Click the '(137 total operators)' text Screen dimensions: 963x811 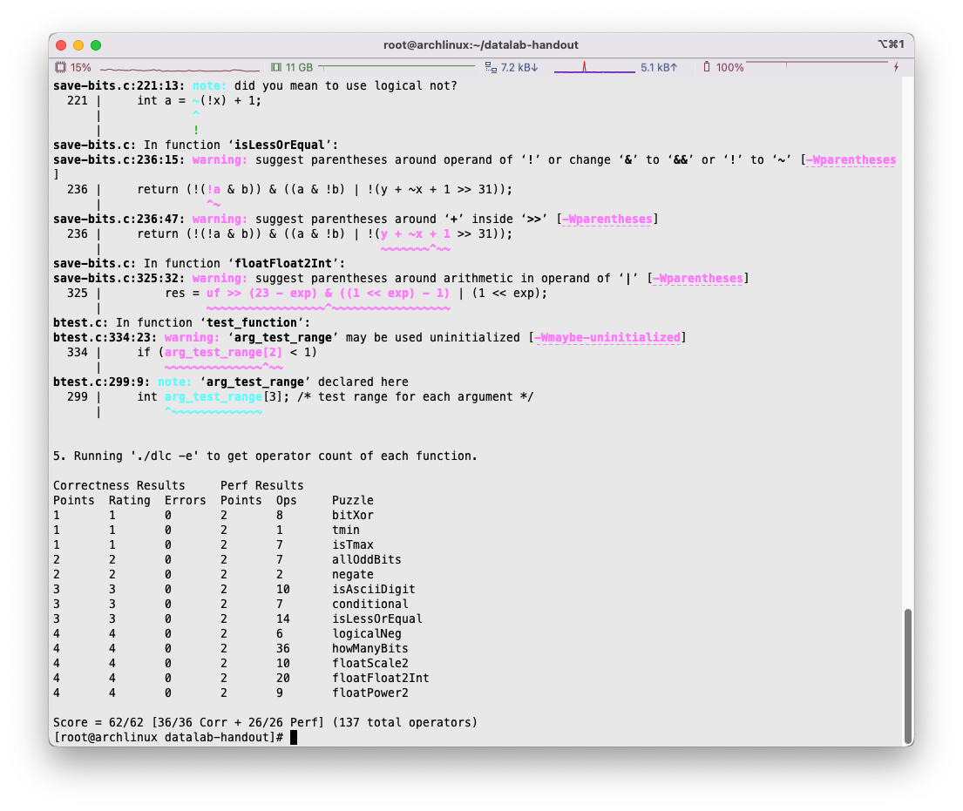[x=404, y=723]
